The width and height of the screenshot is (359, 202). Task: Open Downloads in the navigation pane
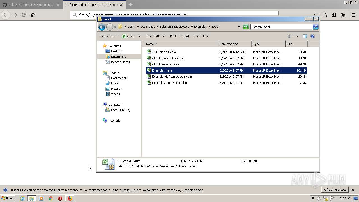(x=118, y=57)
